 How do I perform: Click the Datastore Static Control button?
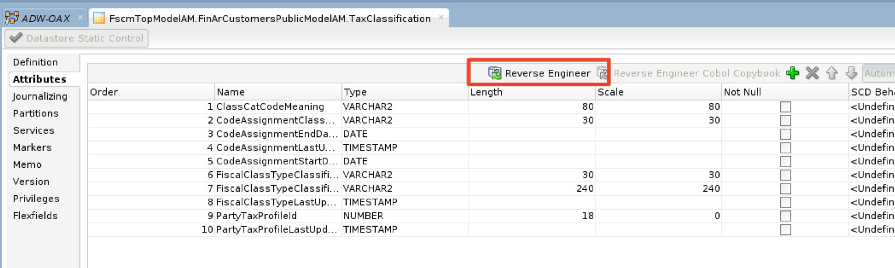(x=77, y=38)
